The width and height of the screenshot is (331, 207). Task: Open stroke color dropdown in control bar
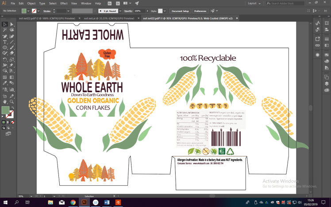[x=38, y=11]
